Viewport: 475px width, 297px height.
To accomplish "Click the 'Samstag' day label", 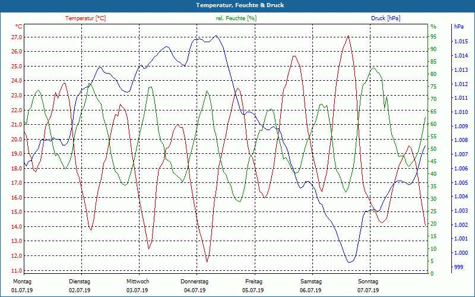I will point(311,282).
